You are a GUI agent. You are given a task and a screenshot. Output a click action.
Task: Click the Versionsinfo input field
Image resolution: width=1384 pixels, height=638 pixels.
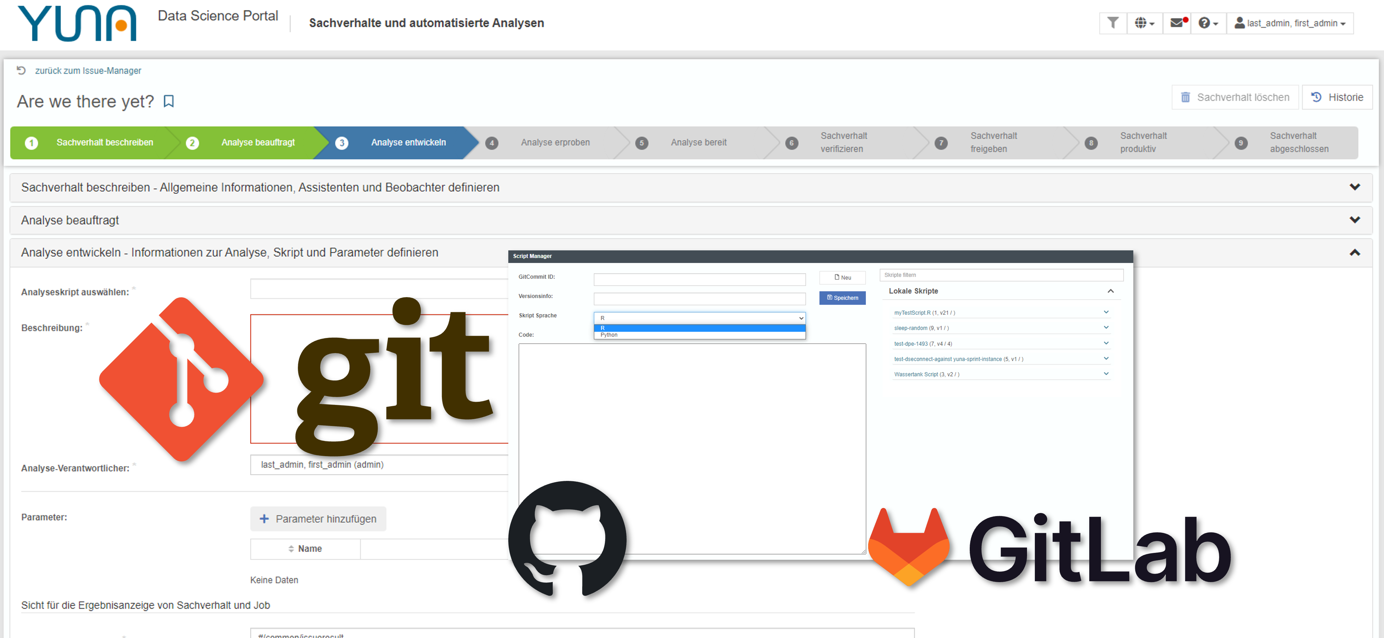(x=699, y=298)
